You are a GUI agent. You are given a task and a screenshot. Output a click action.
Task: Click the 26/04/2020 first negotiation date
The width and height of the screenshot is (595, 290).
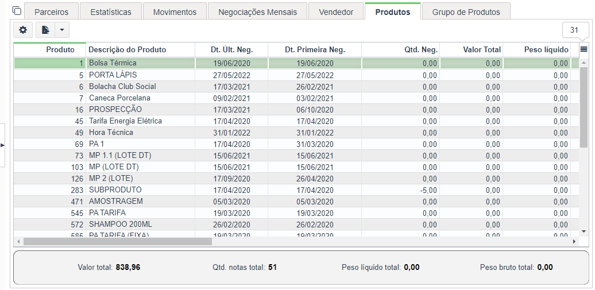[315, 179]
